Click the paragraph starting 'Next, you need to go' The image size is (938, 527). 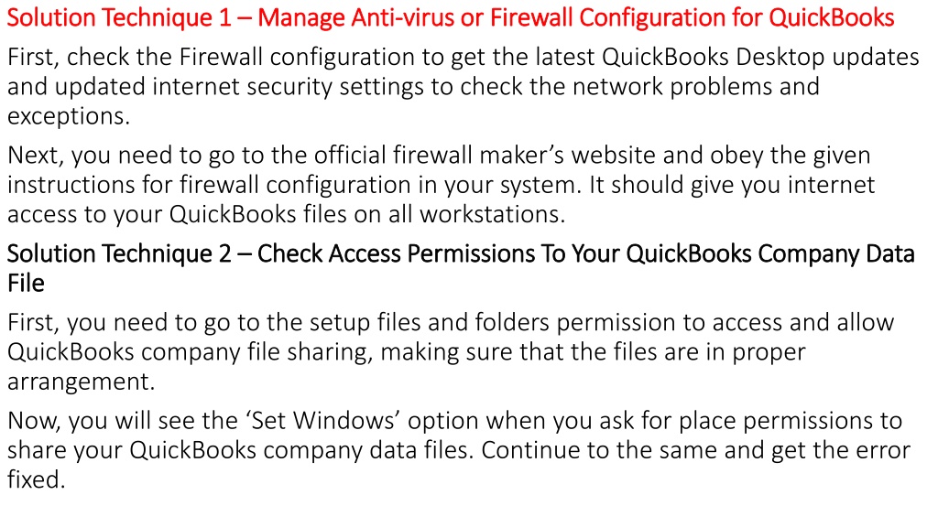(441, 184)
